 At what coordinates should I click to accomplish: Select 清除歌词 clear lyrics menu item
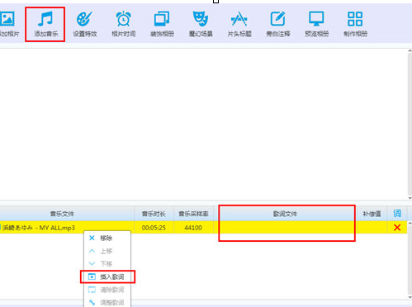(x=107, y=290)
